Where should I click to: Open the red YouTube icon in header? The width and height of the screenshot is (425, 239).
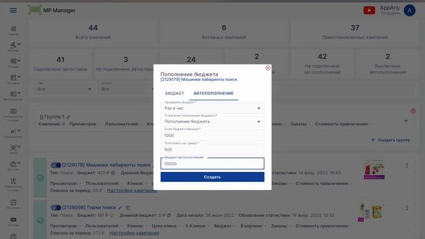coord(369,11)
